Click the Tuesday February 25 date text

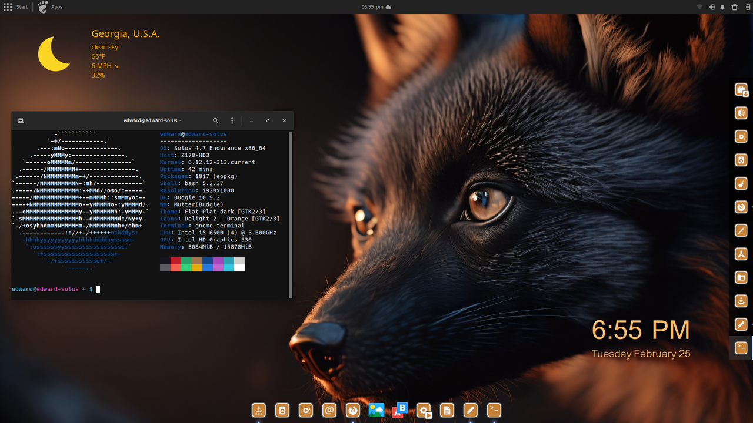(641, 354)
